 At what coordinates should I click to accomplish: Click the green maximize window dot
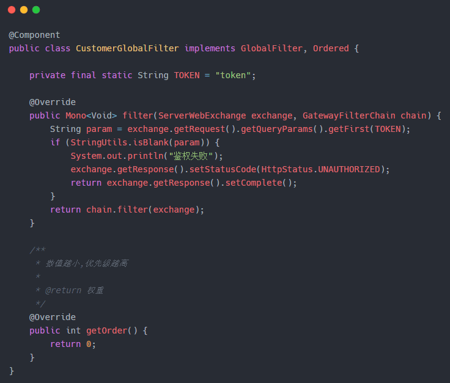coord(36,10)
